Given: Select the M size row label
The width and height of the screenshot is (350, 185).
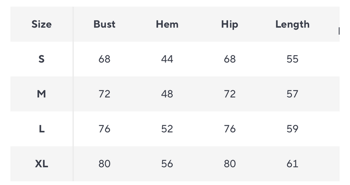Looking at the screenshot, I should [41, 94].
